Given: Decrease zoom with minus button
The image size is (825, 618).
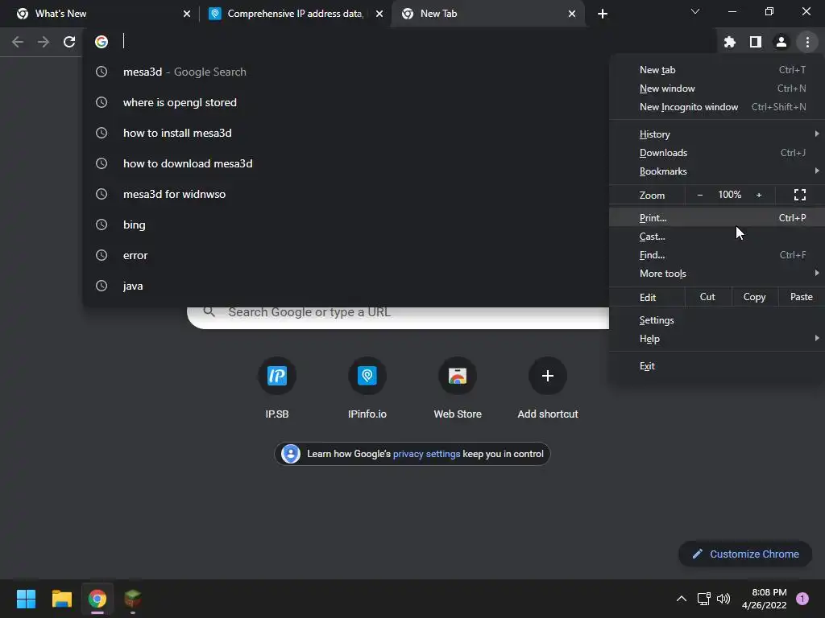Looking at the screenshot, I should click(x=700, y=195).
